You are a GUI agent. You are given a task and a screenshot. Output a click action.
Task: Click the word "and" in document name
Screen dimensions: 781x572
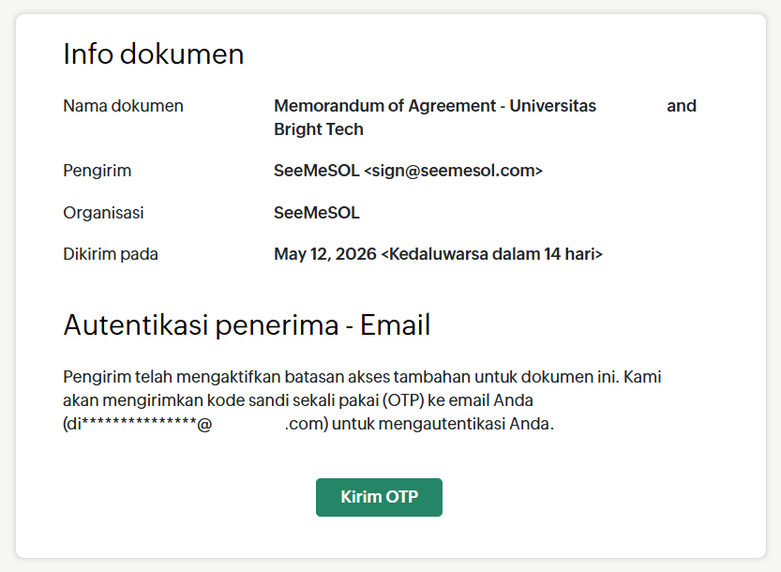tap(682, 106)
